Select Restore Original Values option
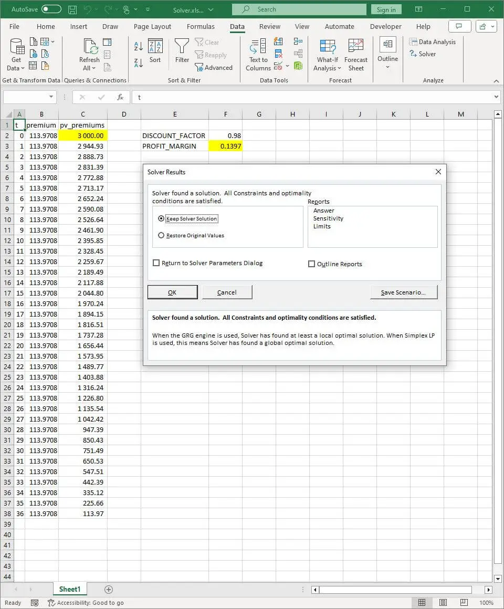 pyautogui.click(x=161, y=235)
